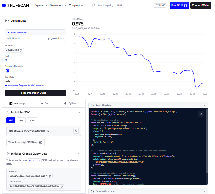
Task: Select the pnpm package manager
Action: point(32,120)
